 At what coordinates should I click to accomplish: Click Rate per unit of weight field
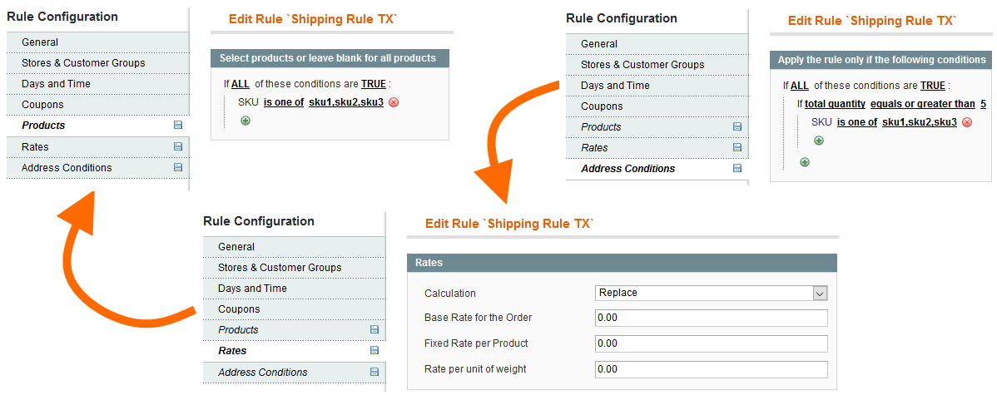point(711,369)
